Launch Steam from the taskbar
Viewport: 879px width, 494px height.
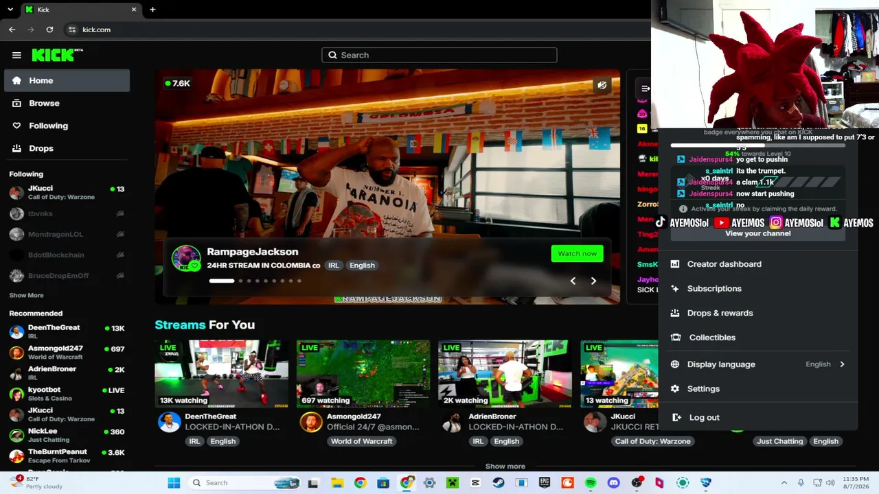point(499,483)
